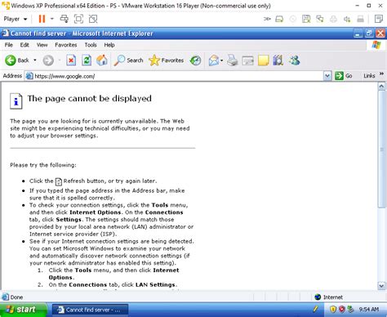Click the VMware floppy disk device icon
Image resolution: width=387 pixels, height=317 pixels.
(x=306, y=19)
